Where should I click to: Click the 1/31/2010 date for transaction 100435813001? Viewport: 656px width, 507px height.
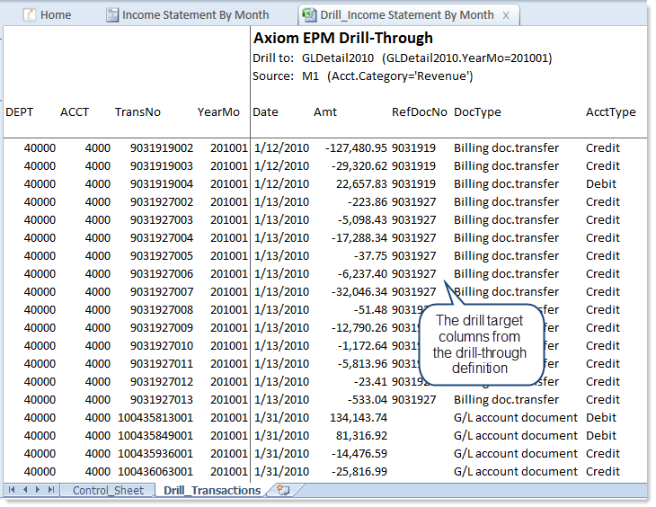[281, 418]
